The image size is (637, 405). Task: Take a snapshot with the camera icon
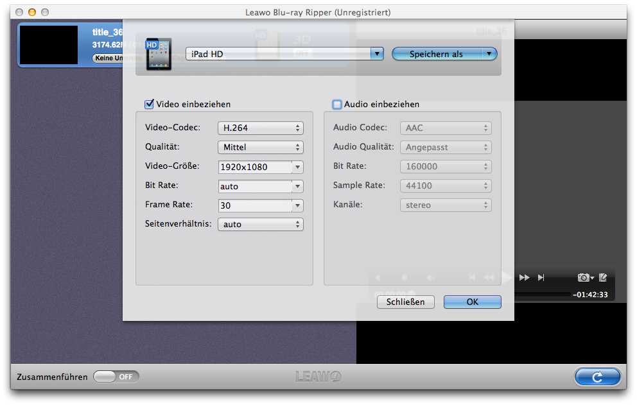[585, 278]
